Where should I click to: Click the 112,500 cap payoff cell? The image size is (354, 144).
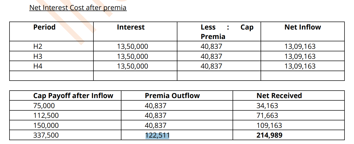[46, 116]
